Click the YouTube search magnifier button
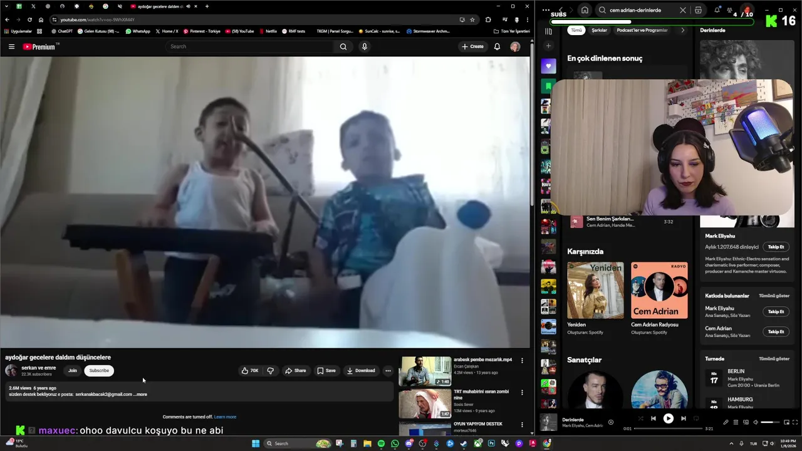The height and width of the screenshot is (451, 802). tap(343, 46)
